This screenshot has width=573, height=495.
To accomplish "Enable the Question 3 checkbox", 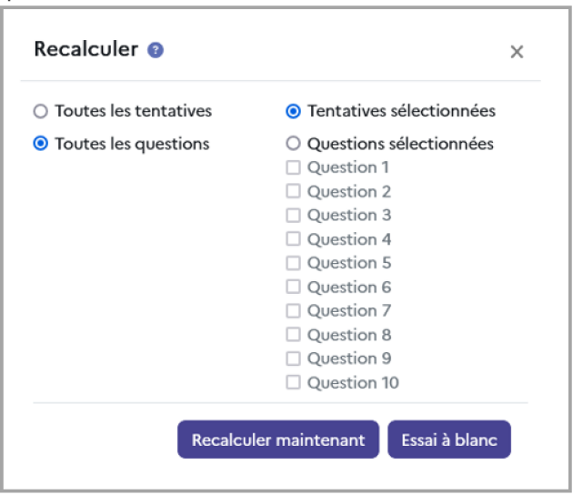I will [x=293, y=216].
